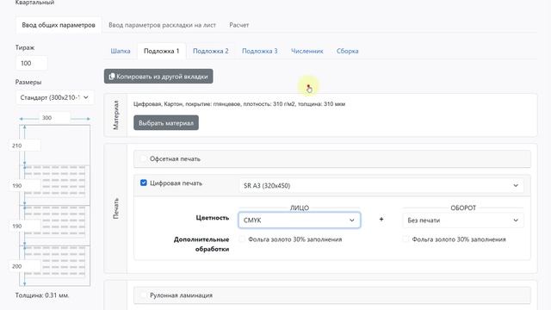
Task: Open the 'Шапка' sub-tab
Action: tap(121, 51)
